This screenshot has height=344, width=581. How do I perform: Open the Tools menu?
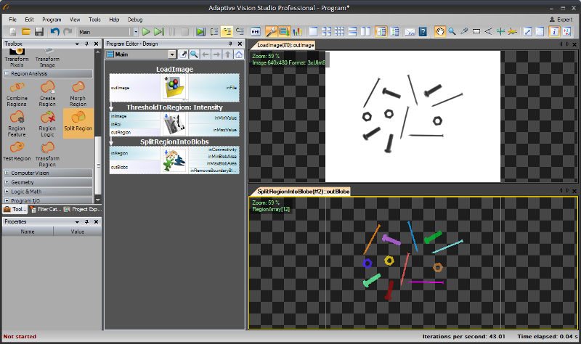click(94, 19)
